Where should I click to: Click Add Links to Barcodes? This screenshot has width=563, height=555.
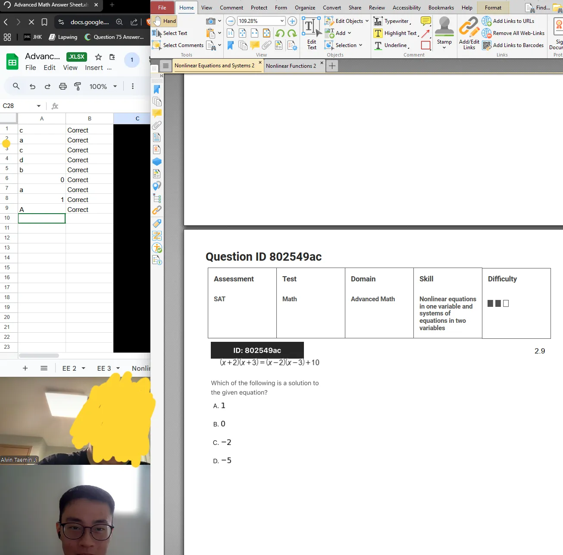click(x=513, y=45)
